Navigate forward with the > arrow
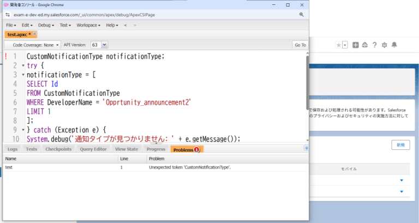419x223 pixels. tap(135, 25)
